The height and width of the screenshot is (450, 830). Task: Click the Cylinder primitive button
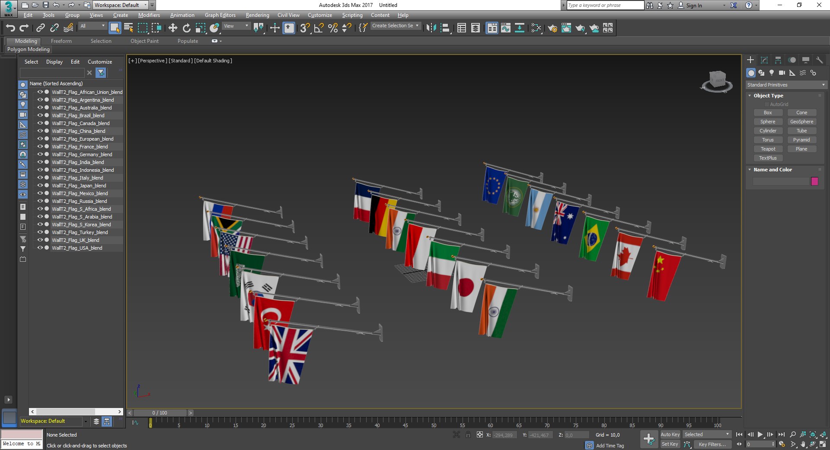tap(768, 131)
